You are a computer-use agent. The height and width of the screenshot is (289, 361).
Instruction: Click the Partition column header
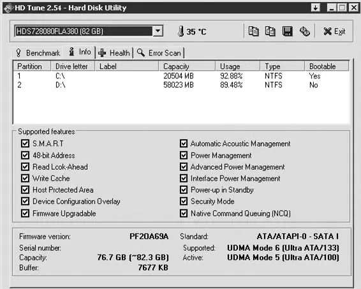32,66
